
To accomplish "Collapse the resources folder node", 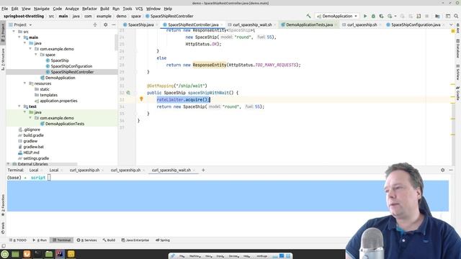I will coord(24,83).
